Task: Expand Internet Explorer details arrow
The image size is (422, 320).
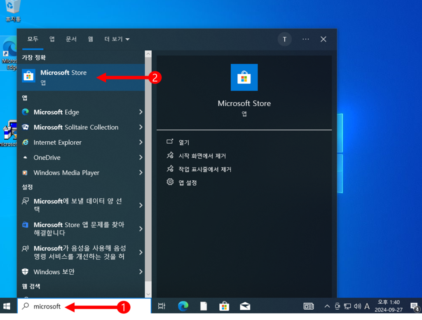Action: pos(141,142)
